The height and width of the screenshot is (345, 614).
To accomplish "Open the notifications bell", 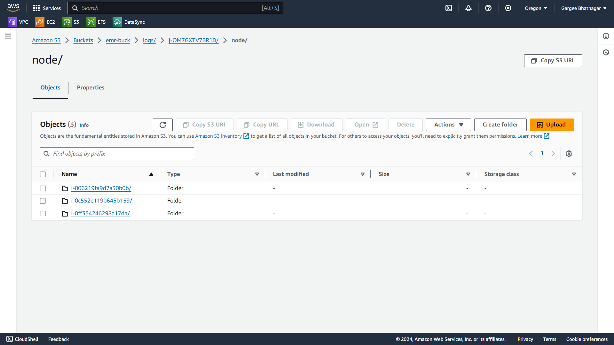I will [x=468, y=8].
